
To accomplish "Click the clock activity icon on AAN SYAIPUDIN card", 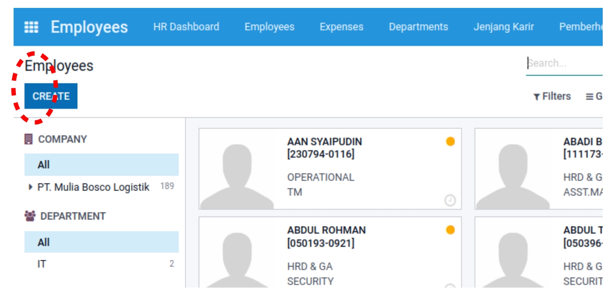I will pyautogui.click(x=450, y=201).
